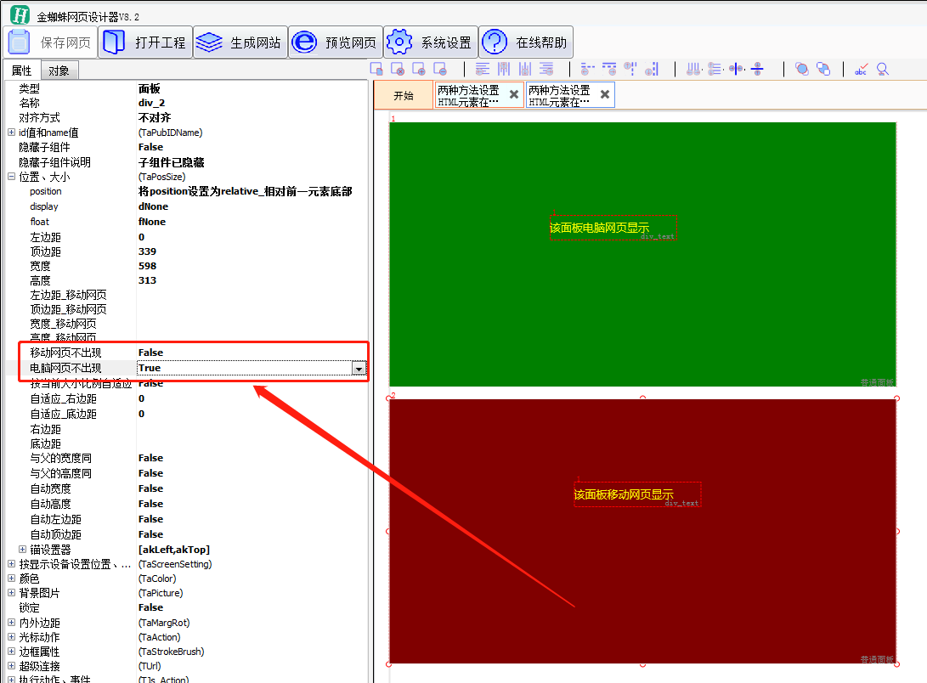Select the document tab directly beside 开始
The image size is (927, 683).
click(479, 95)
